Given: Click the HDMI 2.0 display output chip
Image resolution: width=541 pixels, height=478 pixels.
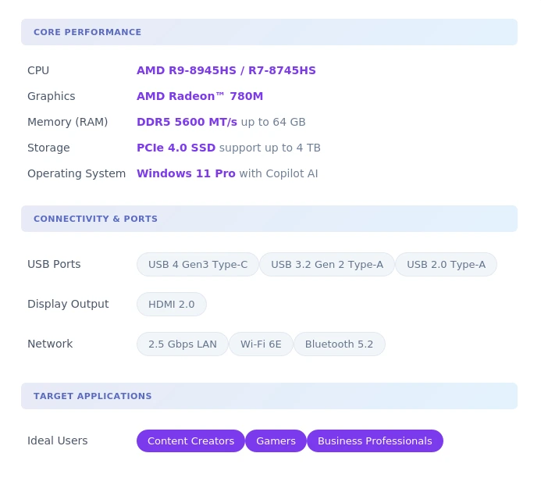Looking at the screenshot, I should click(171, 304).
